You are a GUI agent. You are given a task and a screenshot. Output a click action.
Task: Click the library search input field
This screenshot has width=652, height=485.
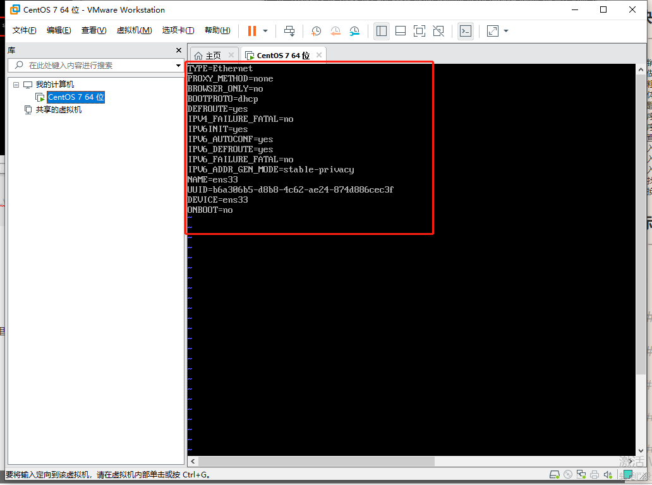click(x=95, y=65)
